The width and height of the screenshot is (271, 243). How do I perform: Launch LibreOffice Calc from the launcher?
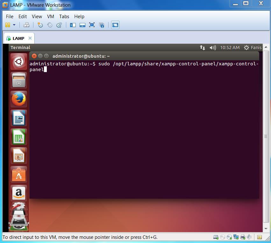pyautogui.click(x=19, y=137)
